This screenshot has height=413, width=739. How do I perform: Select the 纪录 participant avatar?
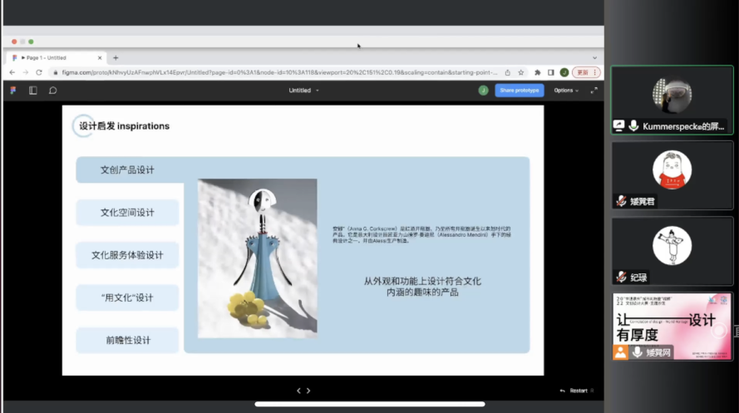[672, 245]
